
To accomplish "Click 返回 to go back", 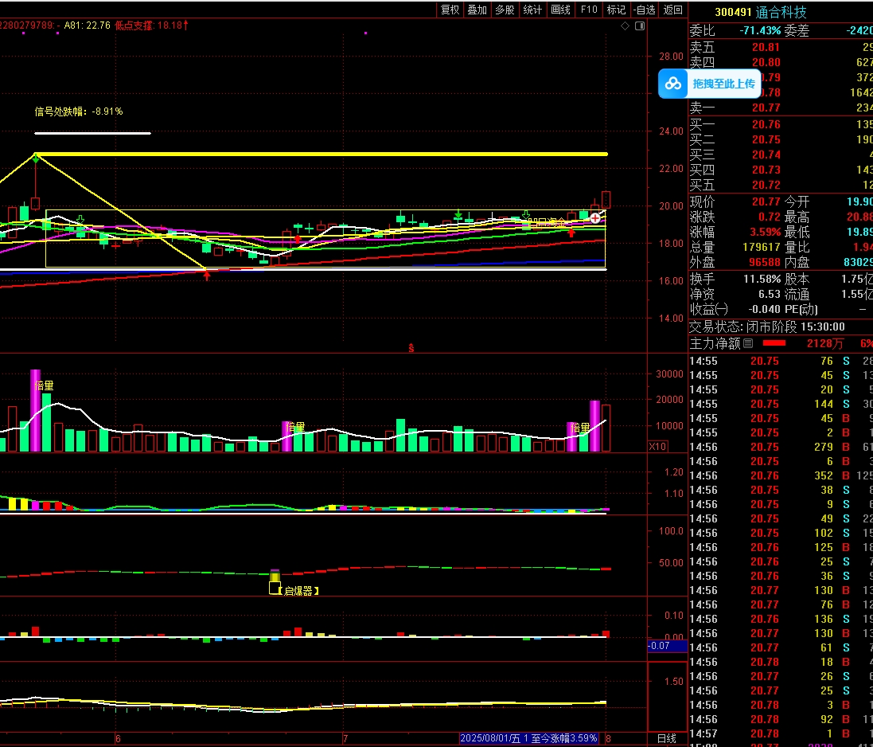I will 673,10.
